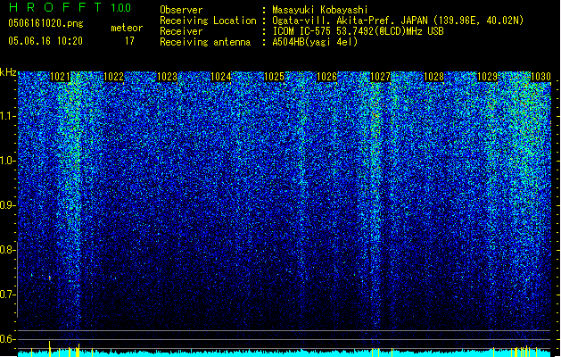561x357 pixels.
Task: Click the file name 0506161020.png
Action: click(45, 23)
